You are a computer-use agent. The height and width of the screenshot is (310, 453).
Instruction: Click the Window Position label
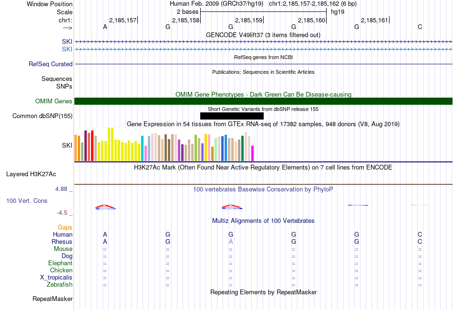[50, 4]
